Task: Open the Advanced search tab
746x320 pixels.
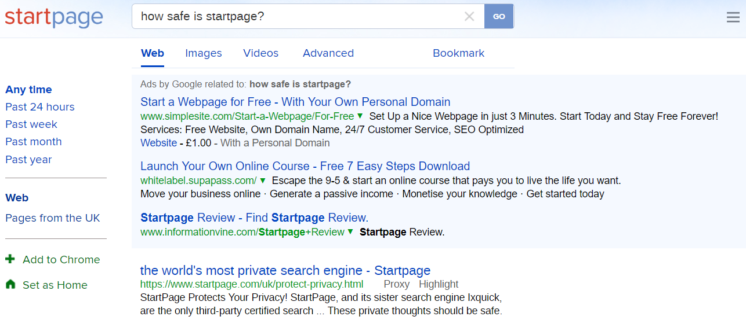Action: coord(328,53)
